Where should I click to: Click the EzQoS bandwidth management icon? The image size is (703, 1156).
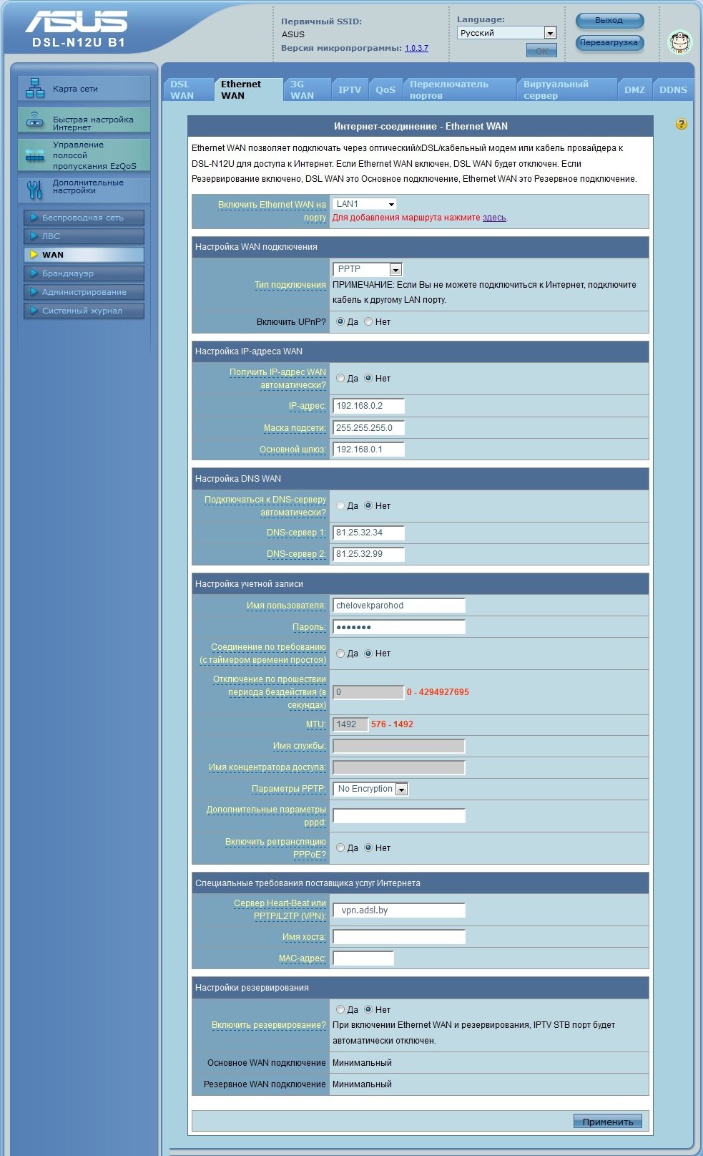tap(35, 155)
